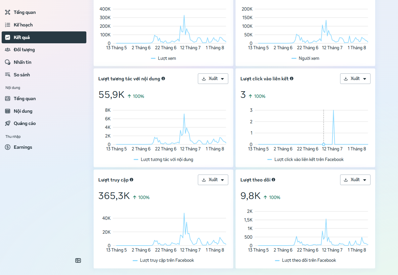Viewport: 398px width, 275px height.
Task: Open Xuất dropdown for Lượt theo dõi
Action: tap(355, 180)
